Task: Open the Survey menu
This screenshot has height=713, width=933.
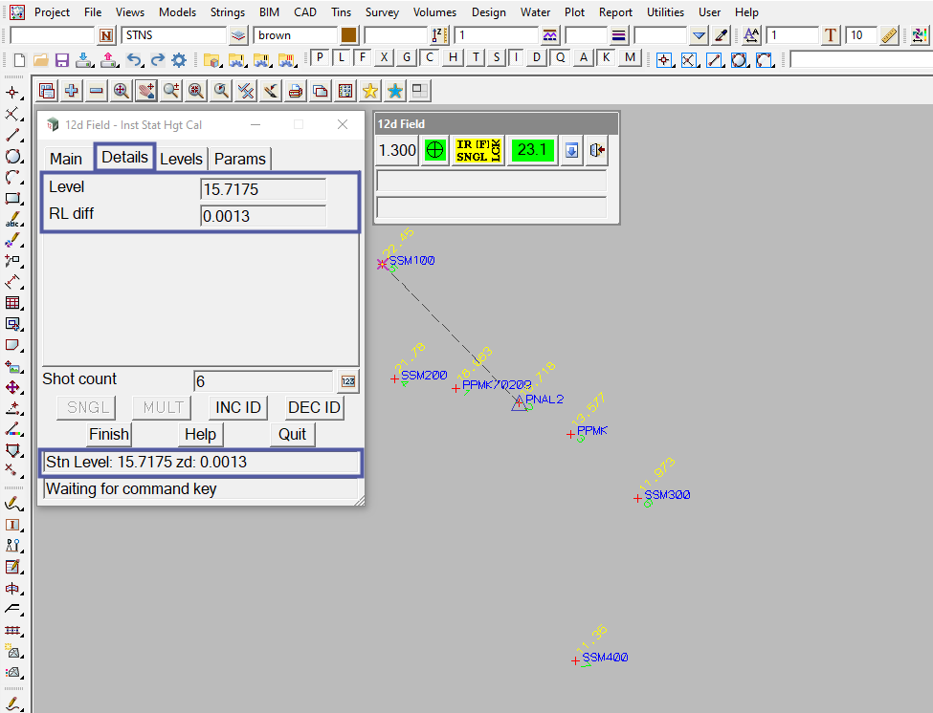Action: (x=382, y=12)
